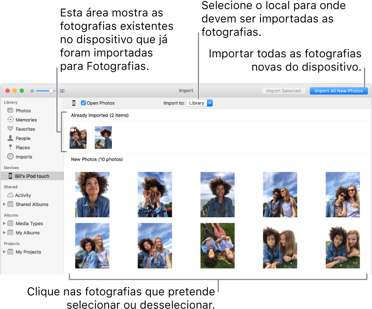Expand the Media Types disclosure triangle
Viewport: 372px width, 309px height.
click(4, 223)
